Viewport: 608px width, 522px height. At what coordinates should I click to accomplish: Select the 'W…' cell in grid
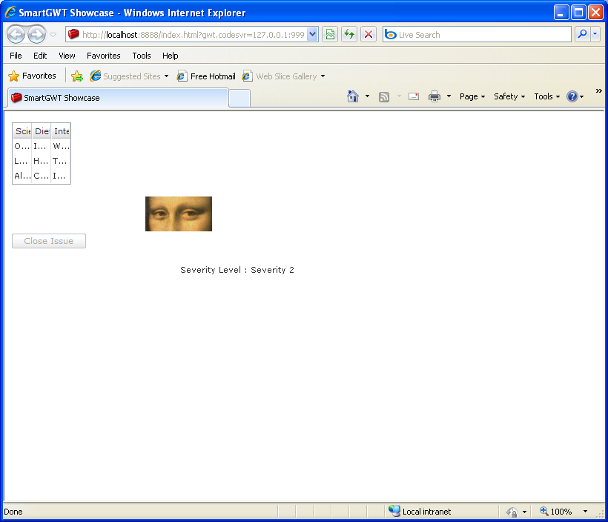[x=61, y=146]
